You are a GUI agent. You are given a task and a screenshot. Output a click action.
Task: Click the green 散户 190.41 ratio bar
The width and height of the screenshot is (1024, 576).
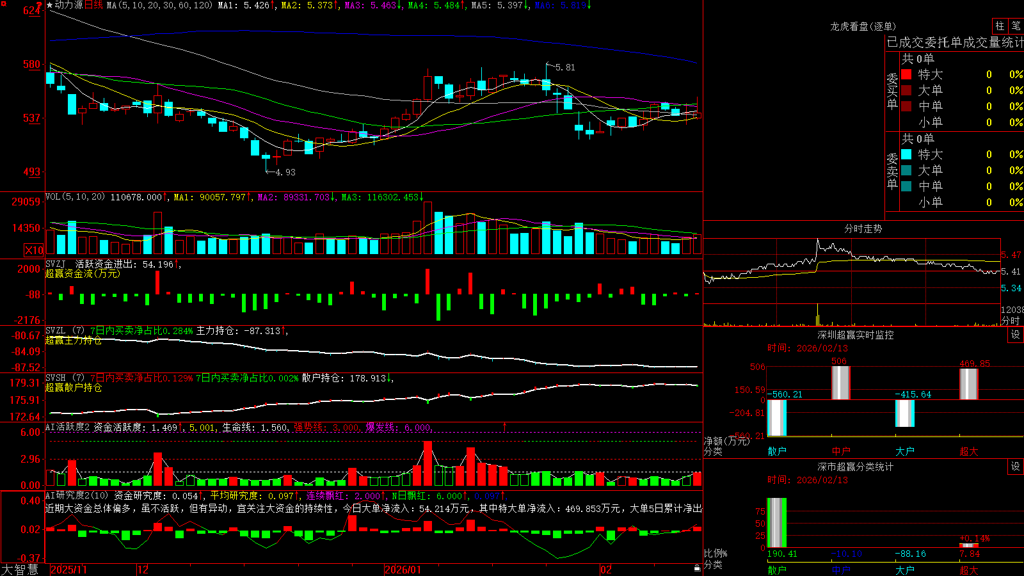(x=777, y=523)
